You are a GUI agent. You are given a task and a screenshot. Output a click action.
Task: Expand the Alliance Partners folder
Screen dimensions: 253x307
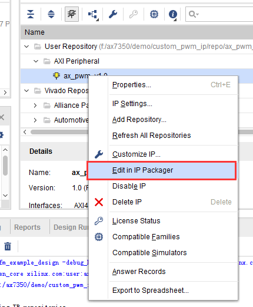tap(35, 105)
